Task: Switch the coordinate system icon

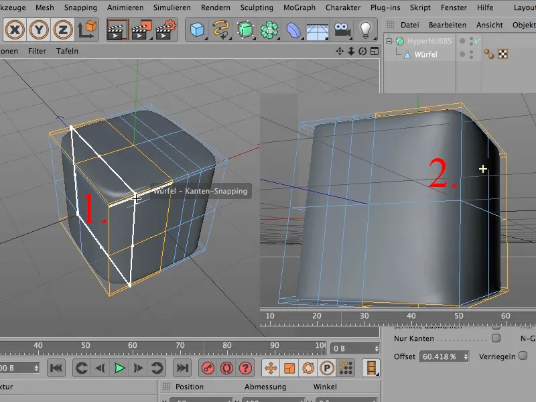Action: pyautogui.click(x=87, y=29)
